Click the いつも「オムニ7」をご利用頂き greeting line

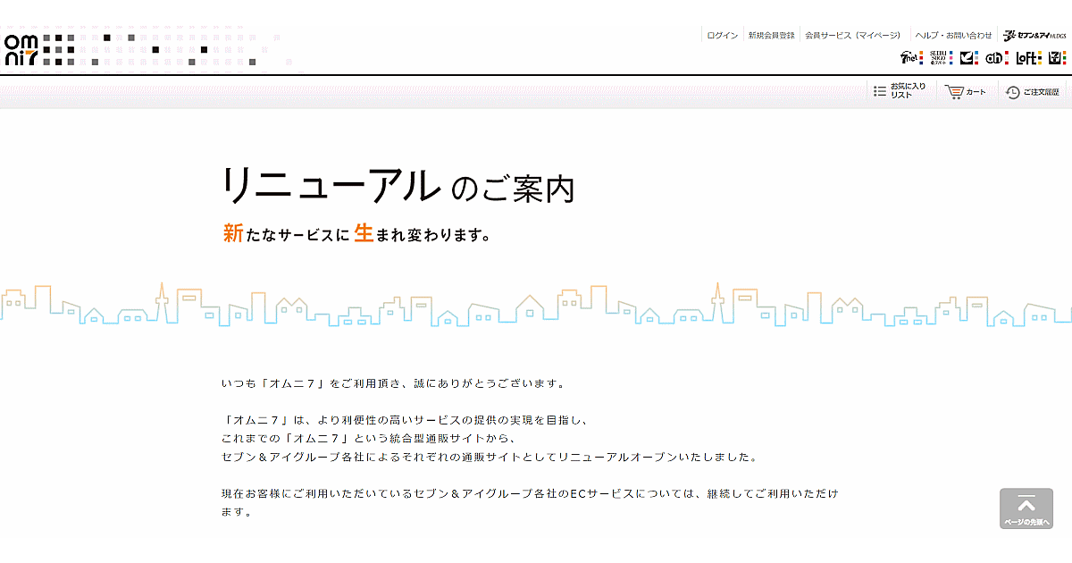pyautogui.click(x=393, y=383)
